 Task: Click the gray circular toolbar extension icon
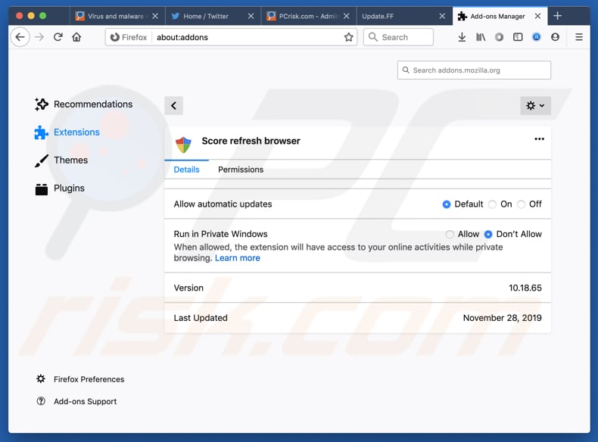(500, 37)
